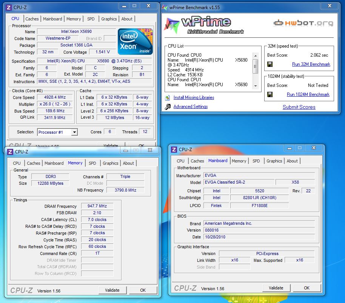The width and height of the screenshot is (345, 303).
Task: Click the Name field Intel Xeon X5690
Action: coord(76,31)
